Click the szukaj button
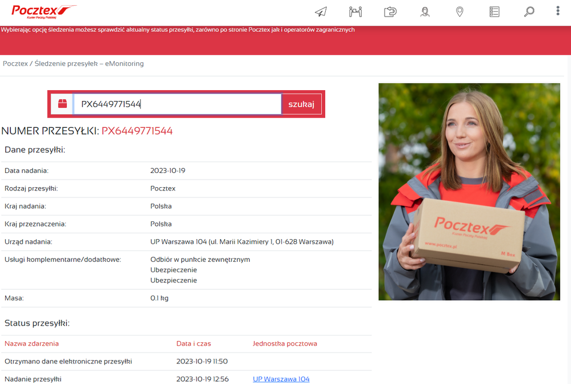The image size is (571, 384). [301, 104]
